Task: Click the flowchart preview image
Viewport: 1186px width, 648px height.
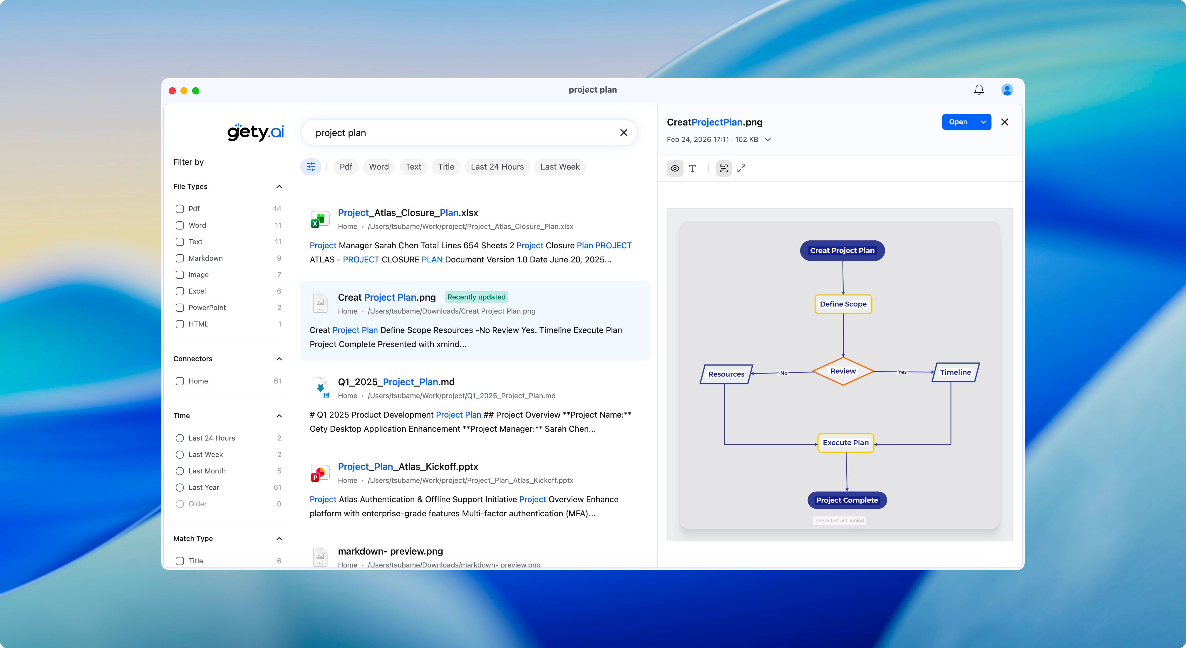Action: point(839,374)
